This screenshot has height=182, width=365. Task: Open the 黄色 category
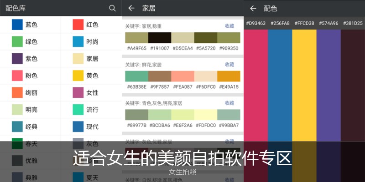(x=91, y=76)
